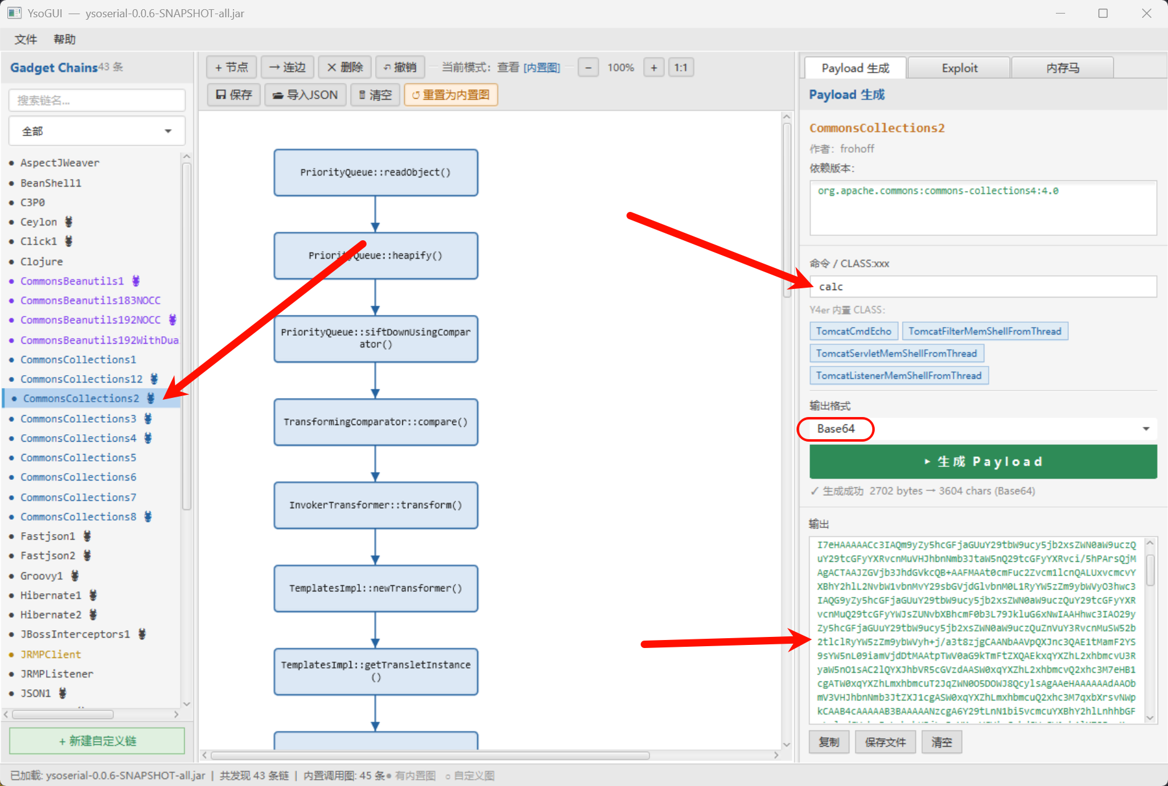Select TomcatFilterMemShellFromThread class chip
This screenshot has width=1168, height=786.
coord(985,331)
